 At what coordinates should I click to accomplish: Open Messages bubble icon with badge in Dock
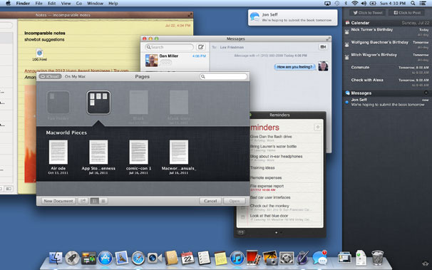(319, 258)
